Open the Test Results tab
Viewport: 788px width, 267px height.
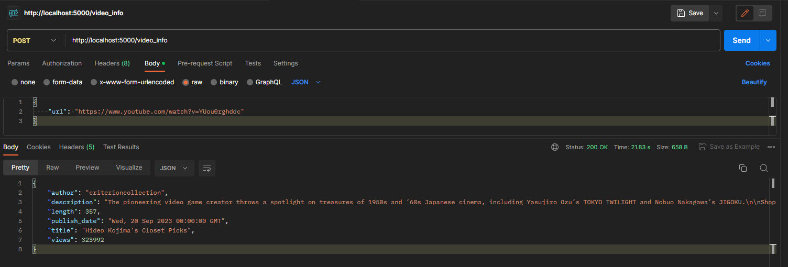point(121,147)
